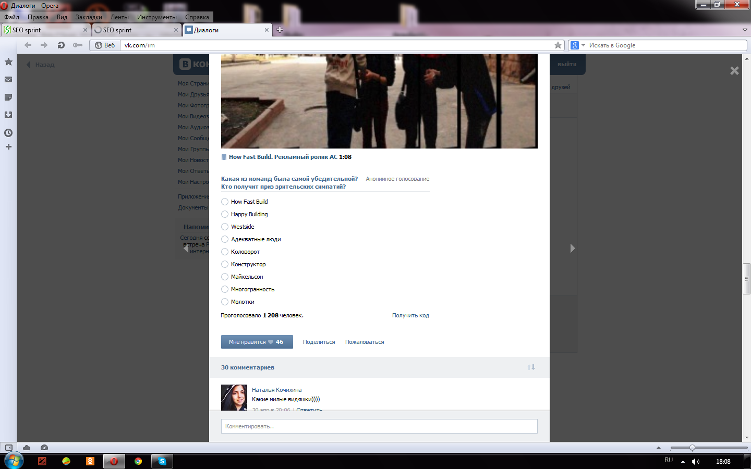Reload the page with the reload icon
This screenshot has height=469, width=751.
pos(61,45)
